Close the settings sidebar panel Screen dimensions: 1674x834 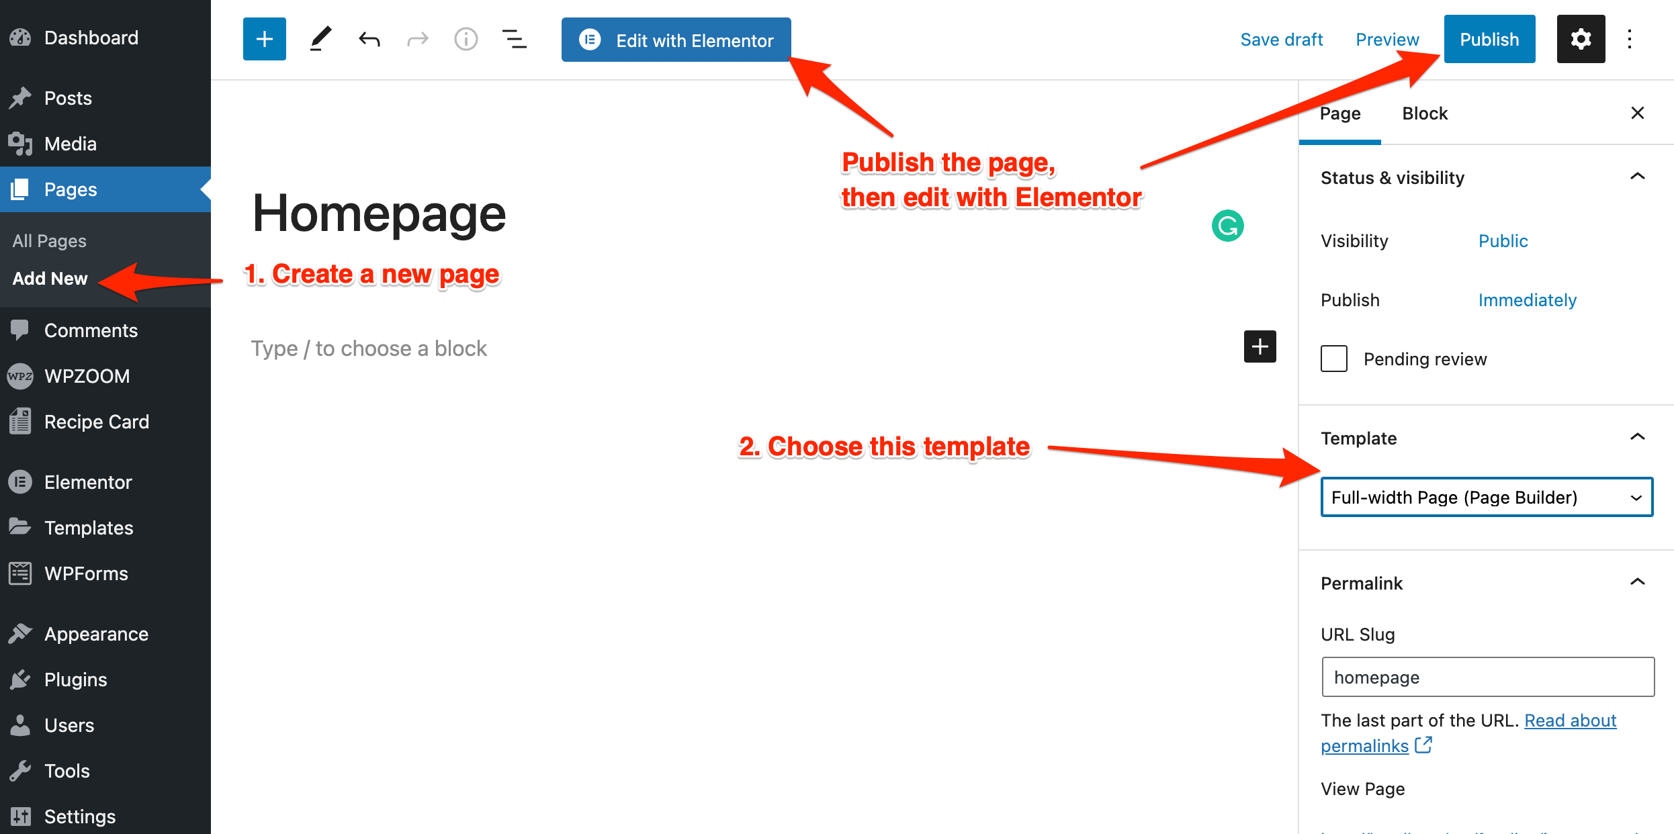[x=1637, y=113]
